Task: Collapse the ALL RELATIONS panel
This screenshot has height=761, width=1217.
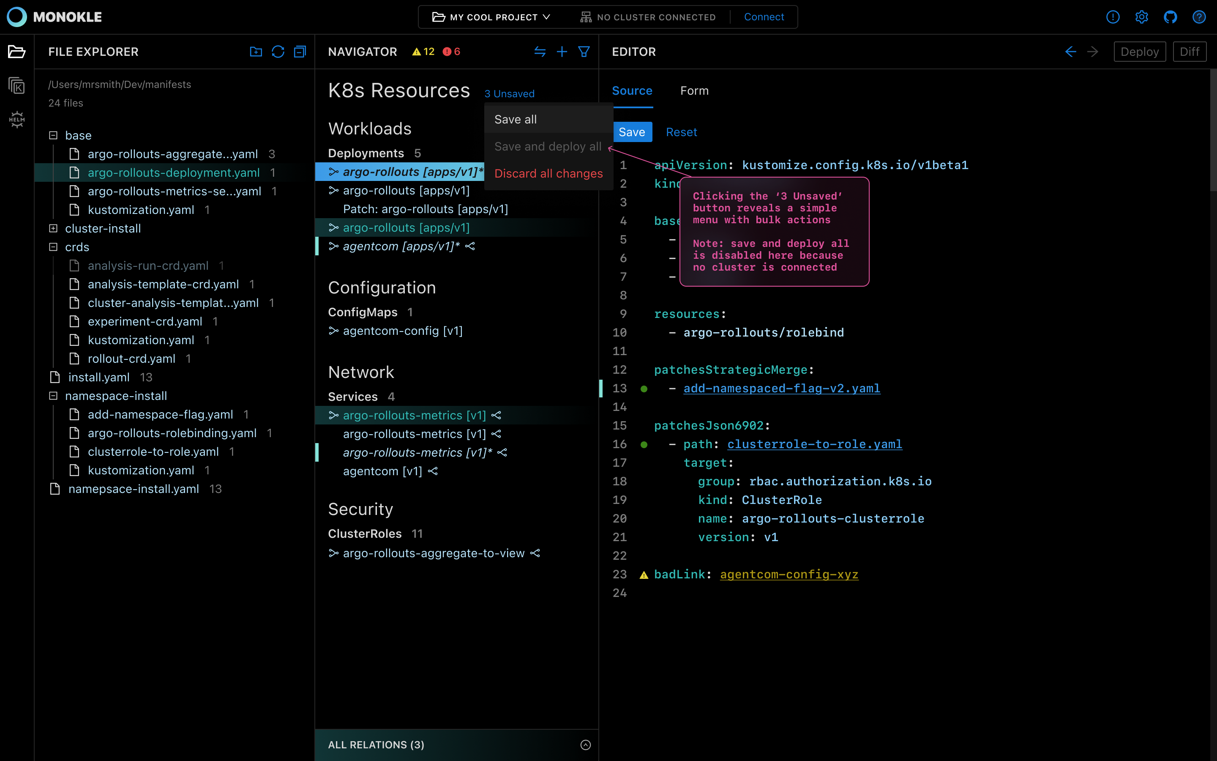Action: pos(585,745)
